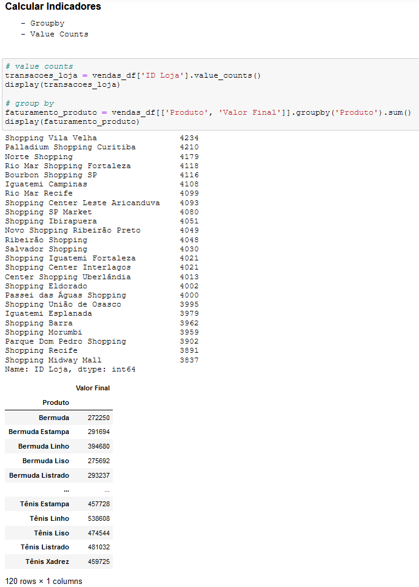The width and height of the screenshot is (419, 587).
Task: Click the value 272250 in table
Action: [x=99, y=418]
